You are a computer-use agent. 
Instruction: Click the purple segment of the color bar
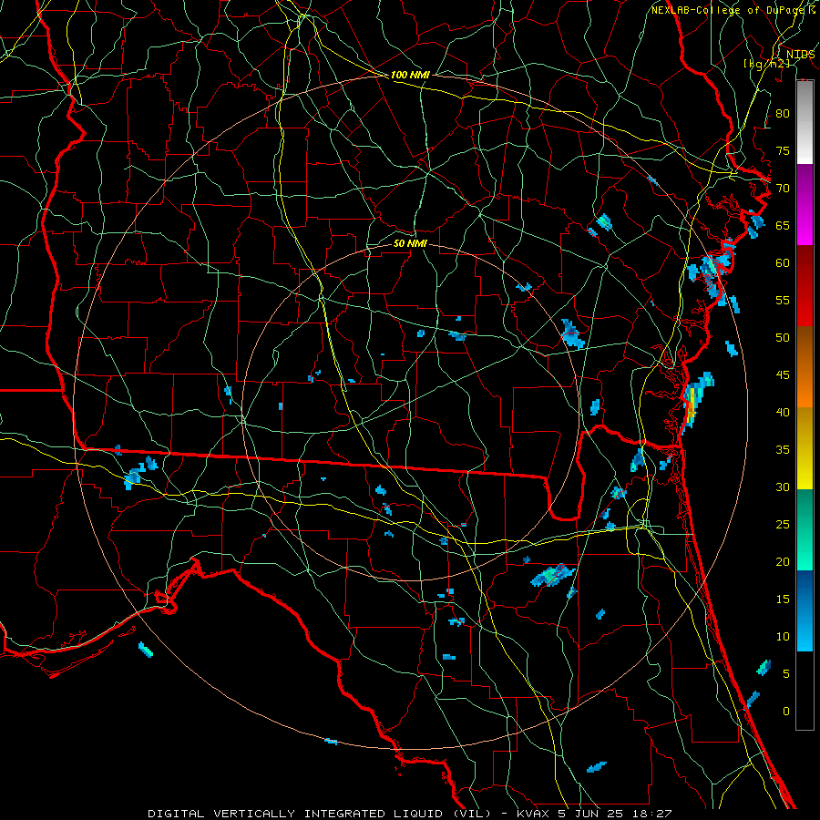click(x=805, y=205)
